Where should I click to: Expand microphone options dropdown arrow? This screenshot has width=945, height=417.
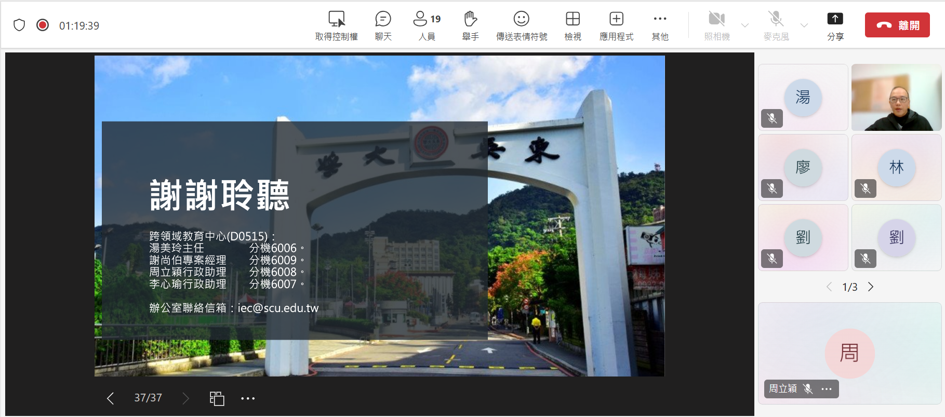[x=804, y=25]
